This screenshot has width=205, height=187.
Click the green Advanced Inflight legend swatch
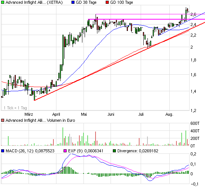pos(3,2)
